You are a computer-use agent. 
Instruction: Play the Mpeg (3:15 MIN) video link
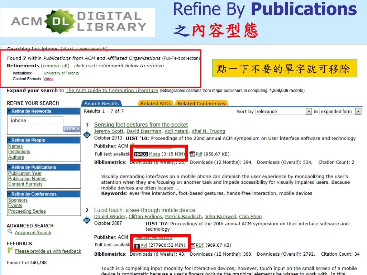click(x=154, y=154)
